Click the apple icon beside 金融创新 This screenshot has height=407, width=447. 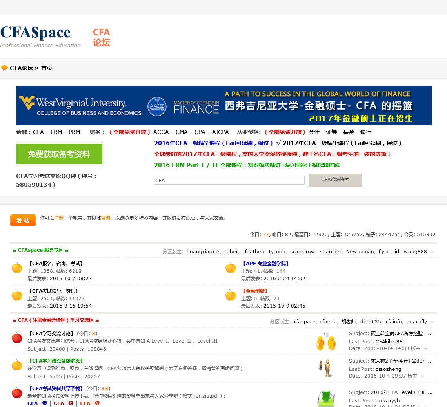(231, 295)
